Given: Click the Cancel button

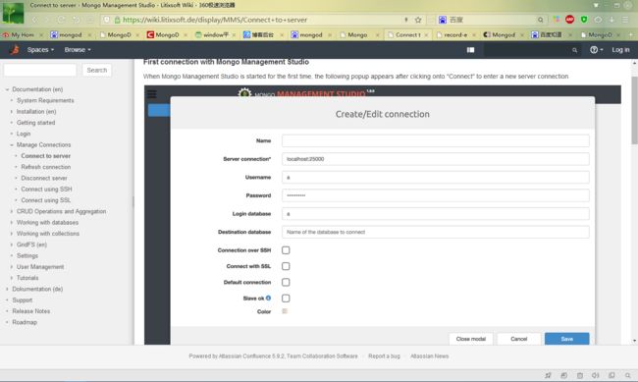Looking at the screenshot, I should click(x=519, y=339).
